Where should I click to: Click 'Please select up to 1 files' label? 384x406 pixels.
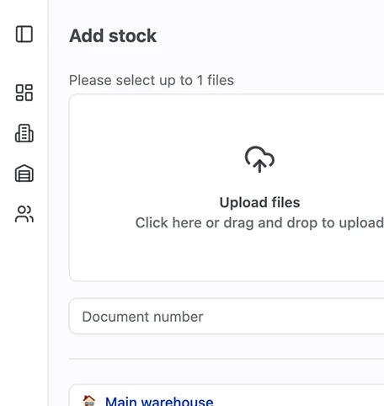(x=152, y=80)
